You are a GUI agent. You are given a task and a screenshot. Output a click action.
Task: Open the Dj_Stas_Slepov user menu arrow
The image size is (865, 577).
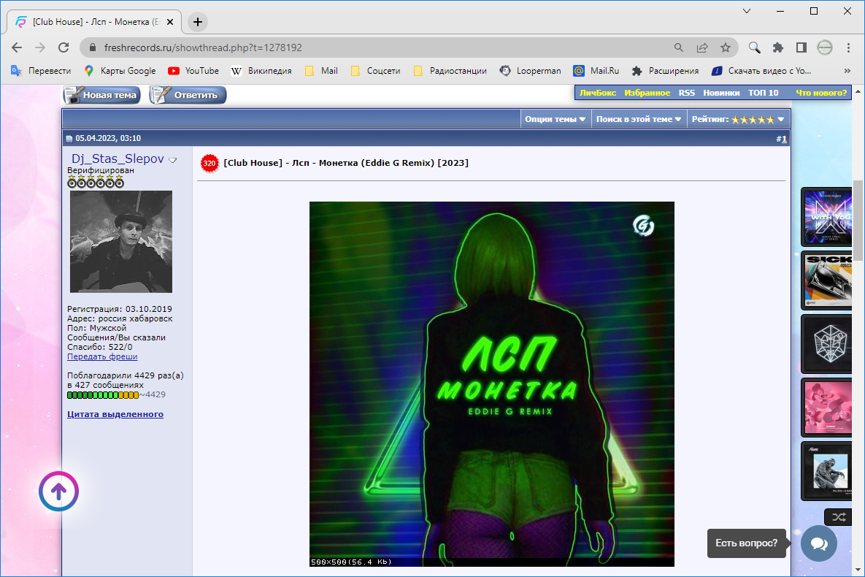[x=173, y=160]
